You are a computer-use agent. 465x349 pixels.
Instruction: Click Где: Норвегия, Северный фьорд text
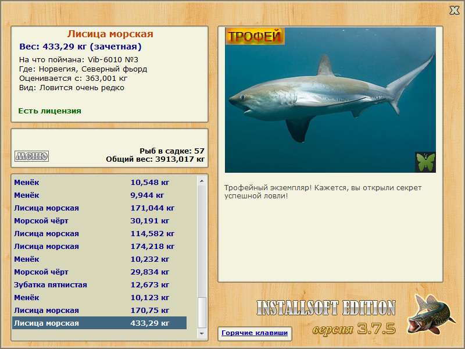pos(83,69)
